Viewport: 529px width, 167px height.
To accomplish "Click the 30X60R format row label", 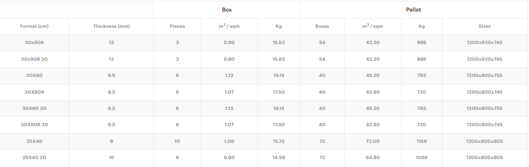I will [x=34, y=92].
